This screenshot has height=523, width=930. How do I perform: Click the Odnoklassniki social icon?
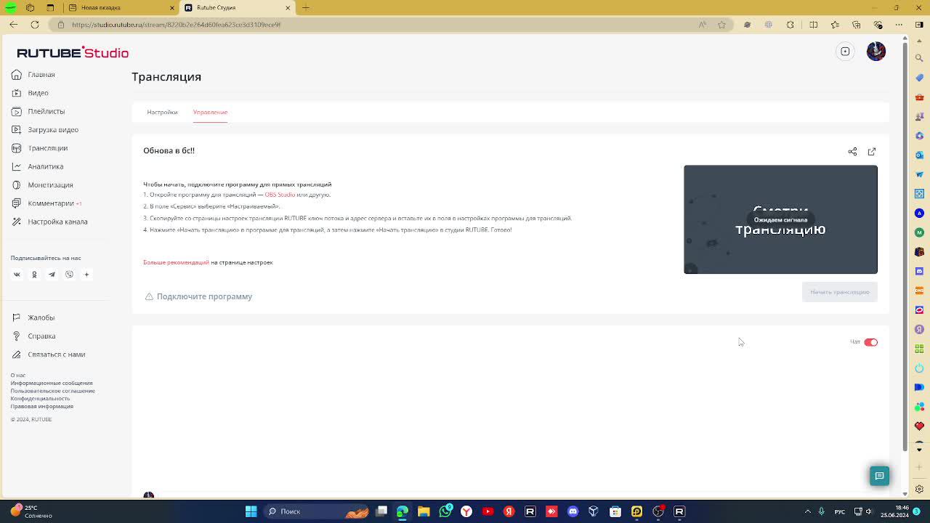[x=34, y=275]
